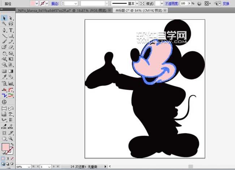235x170 pixels.
Task: Click the 变换 transform link
Action: [226, 3]
